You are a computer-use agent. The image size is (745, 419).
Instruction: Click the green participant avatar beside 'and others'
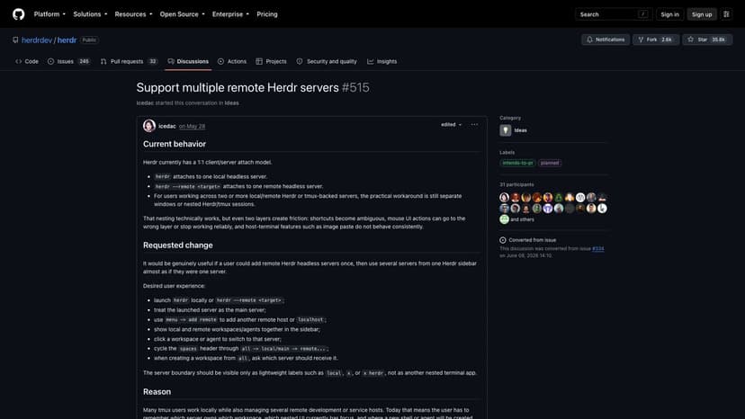coord(505,219)
